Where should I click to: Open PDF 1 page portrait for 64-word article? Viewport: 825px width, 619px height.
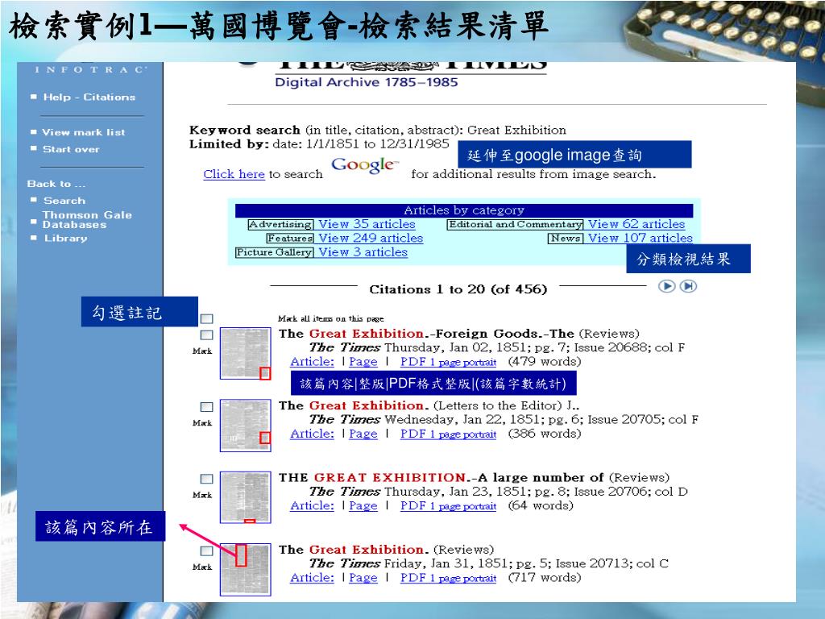click(x=448, y=506)
